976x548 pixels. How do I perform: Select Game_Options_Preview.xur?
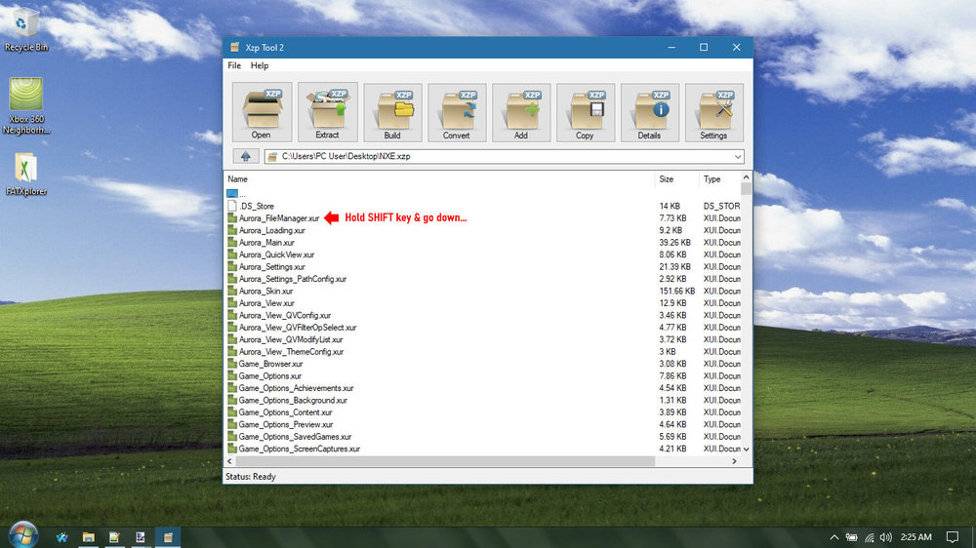tap(286, 424)
